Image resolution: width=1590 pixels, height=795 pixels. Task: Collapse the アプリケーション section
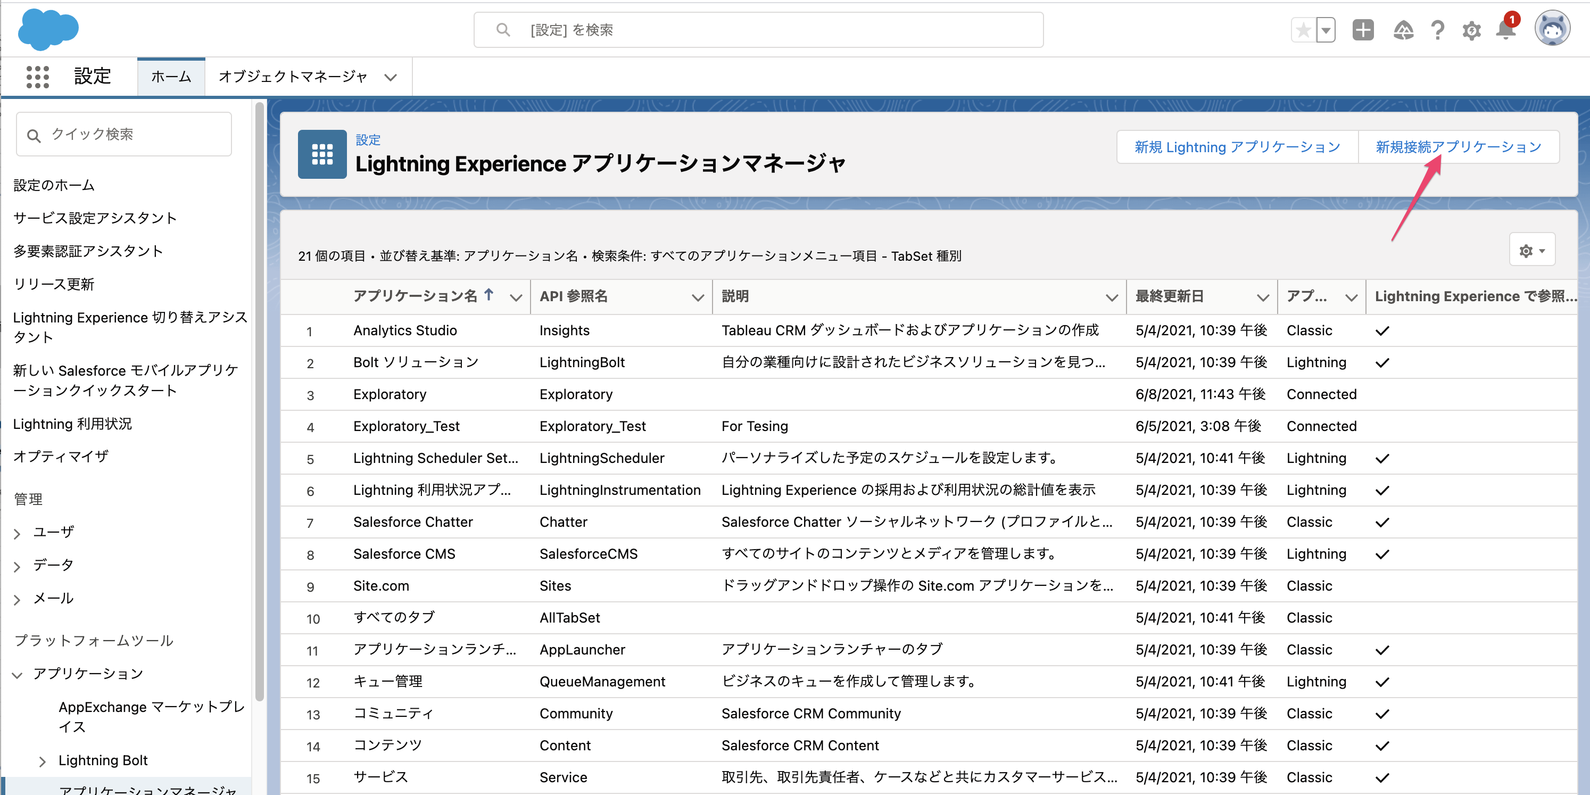point(17,675)
